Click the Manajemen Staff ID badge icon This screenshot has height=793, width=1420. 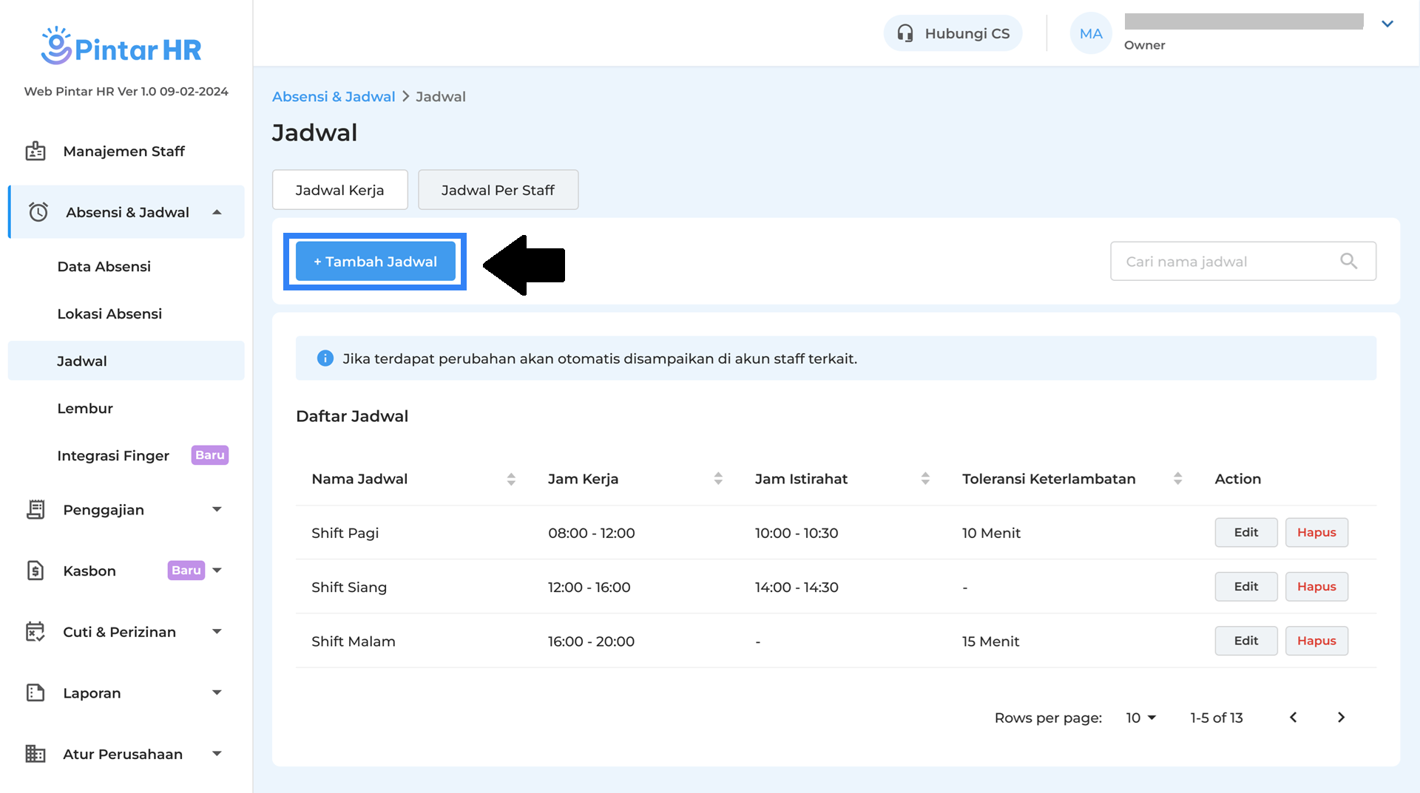pos(35,152)
